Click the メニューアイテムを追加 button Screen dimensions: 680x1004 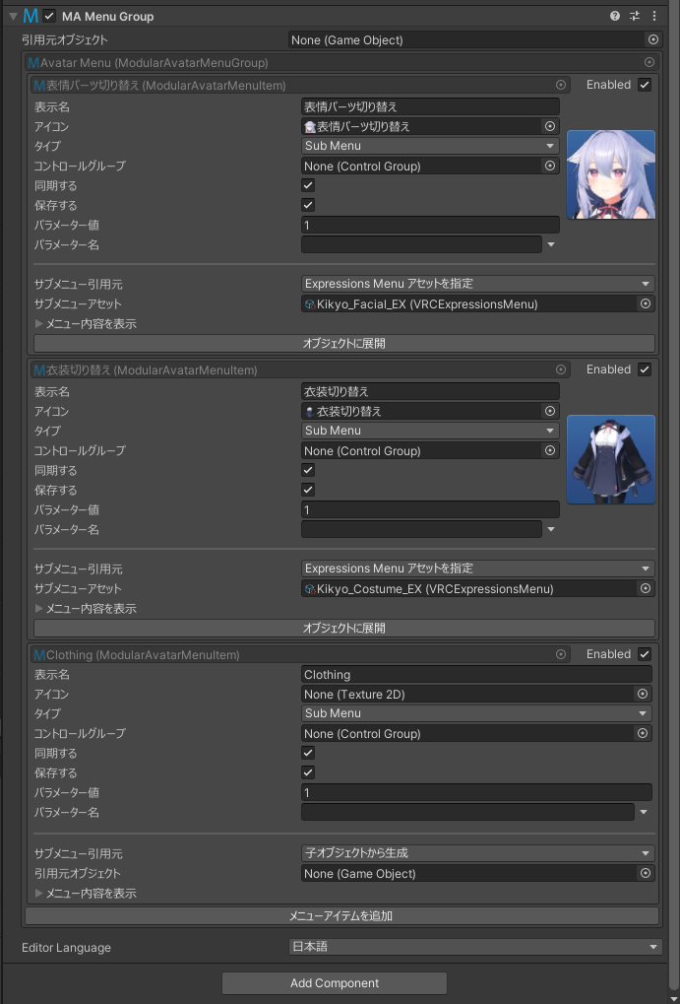pos(341,916)
